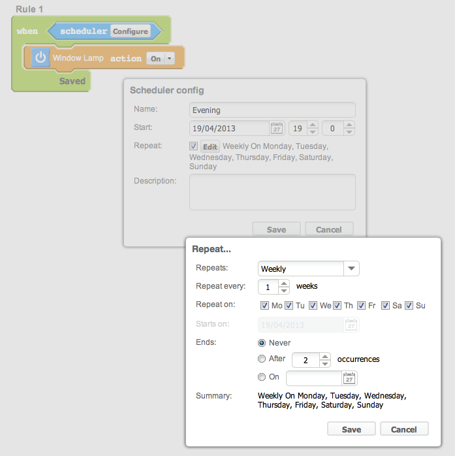Uncheck the Wednesday repeat checkbox
This screenshot has width=455, height=456.
pyautogui.click(x=313, y=305)
